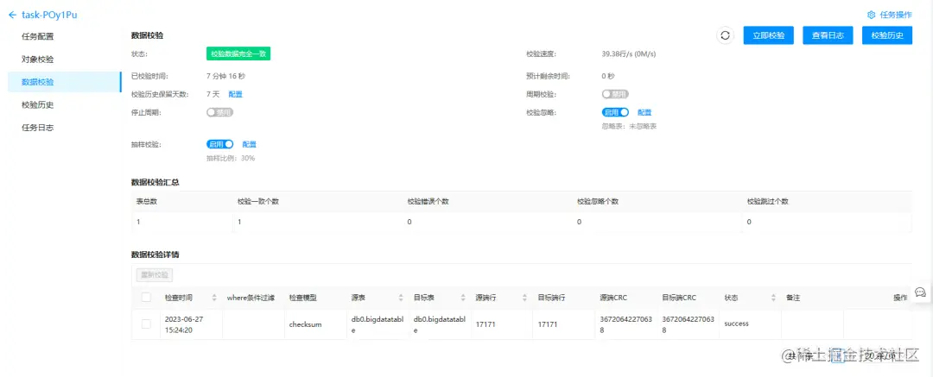Click the task-POy1Pu title text
This screenshot has width=933, height=377.
pos(49,16)
